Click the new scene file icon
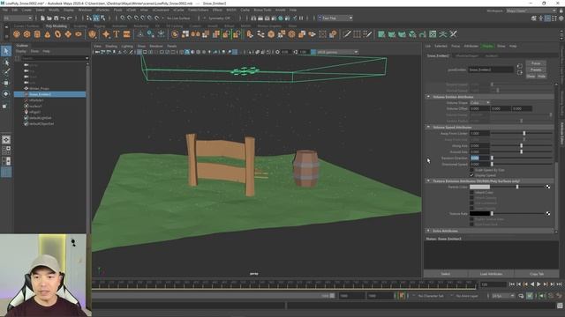Screen dimensions: 565x317 point(42,18)
